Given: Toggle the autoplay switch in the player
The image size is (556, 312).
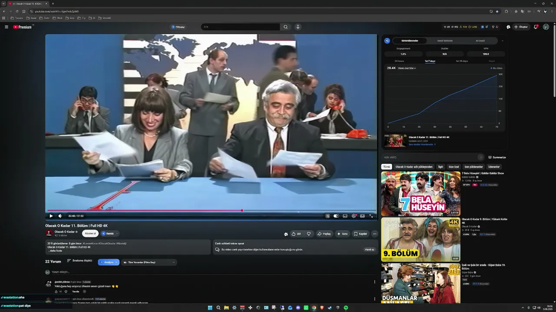Looking at the screenshot, I should click(336, 216).
